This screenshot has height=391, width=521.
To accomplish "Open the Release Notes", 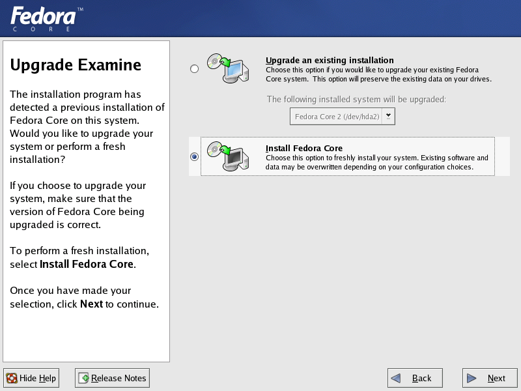I will 112,378.
